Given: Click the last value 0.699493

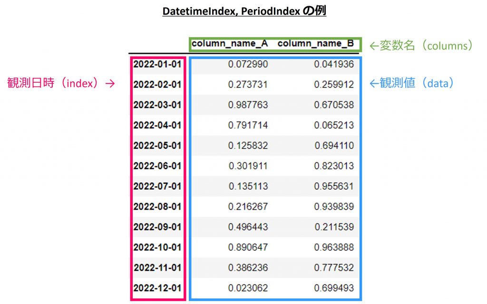Looking at the screenshot, I should click(334, 288).
